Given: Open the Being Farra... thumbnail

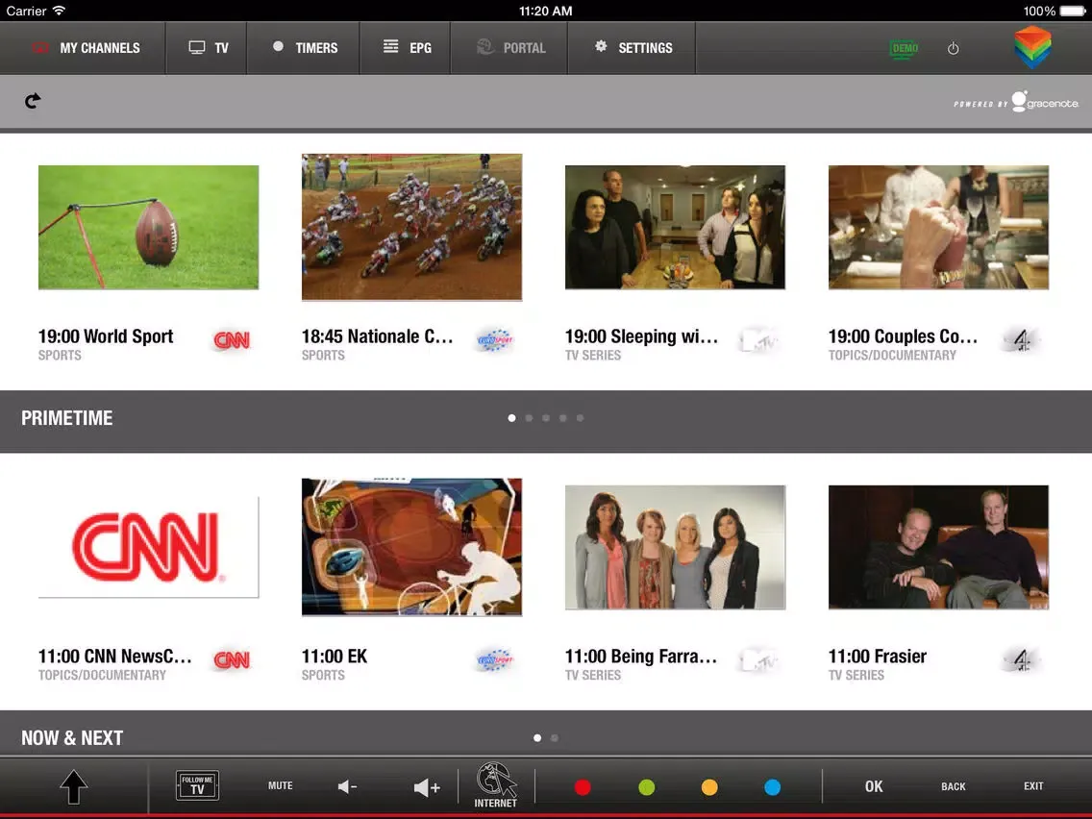Looking at the screenshot, I should pyautogui.click(x=675, y=547).
